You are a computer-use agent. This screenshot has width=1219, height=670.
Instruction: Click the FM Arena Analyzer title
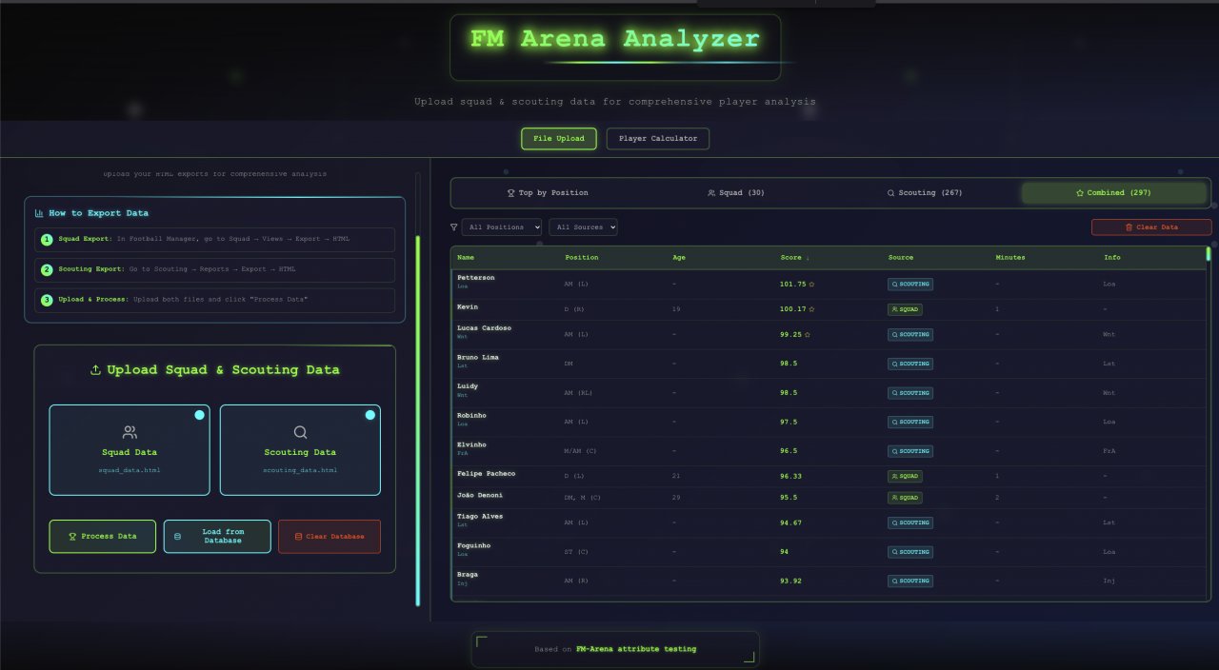(x=615, y=39)
